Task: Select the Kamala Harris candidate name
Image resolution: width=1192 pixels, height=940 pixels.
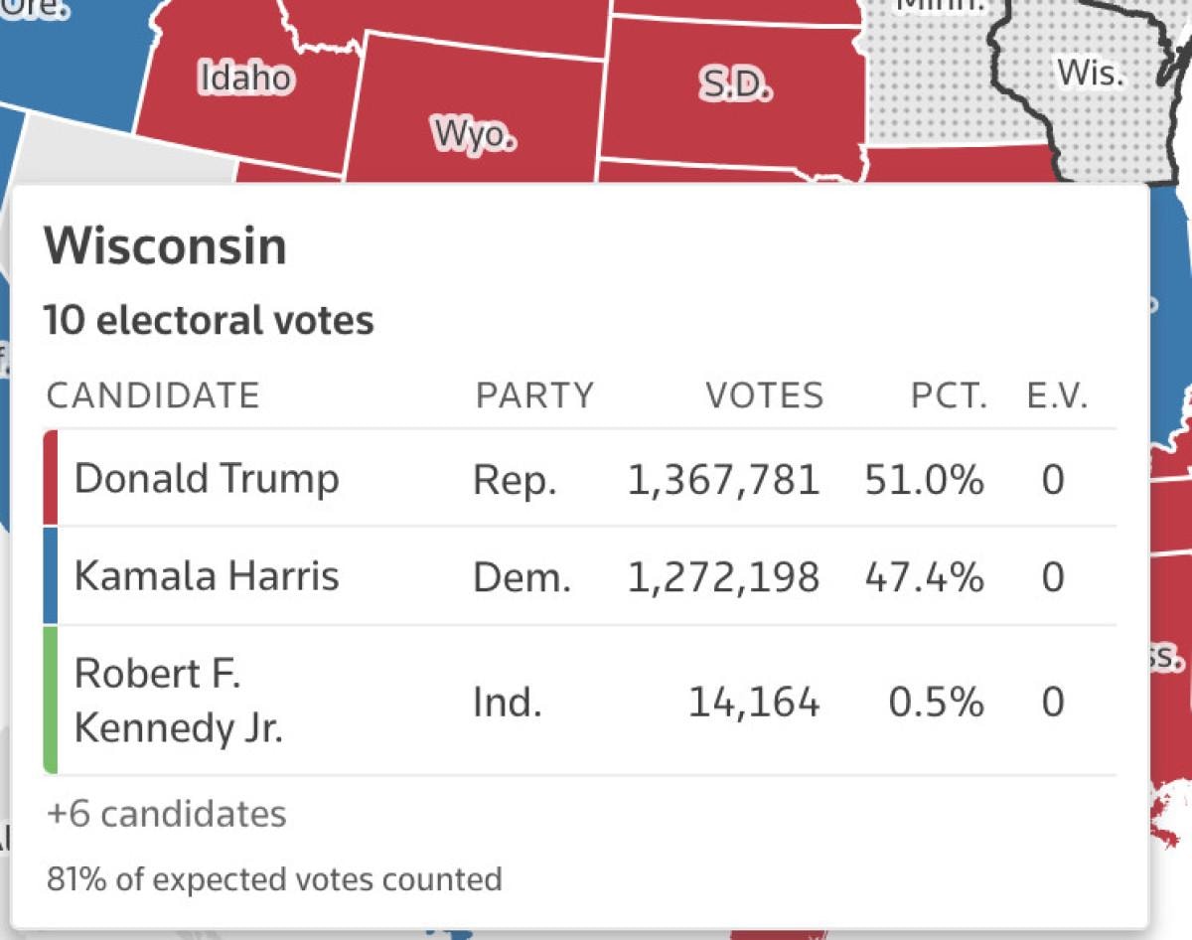Action: coord(207,576)
